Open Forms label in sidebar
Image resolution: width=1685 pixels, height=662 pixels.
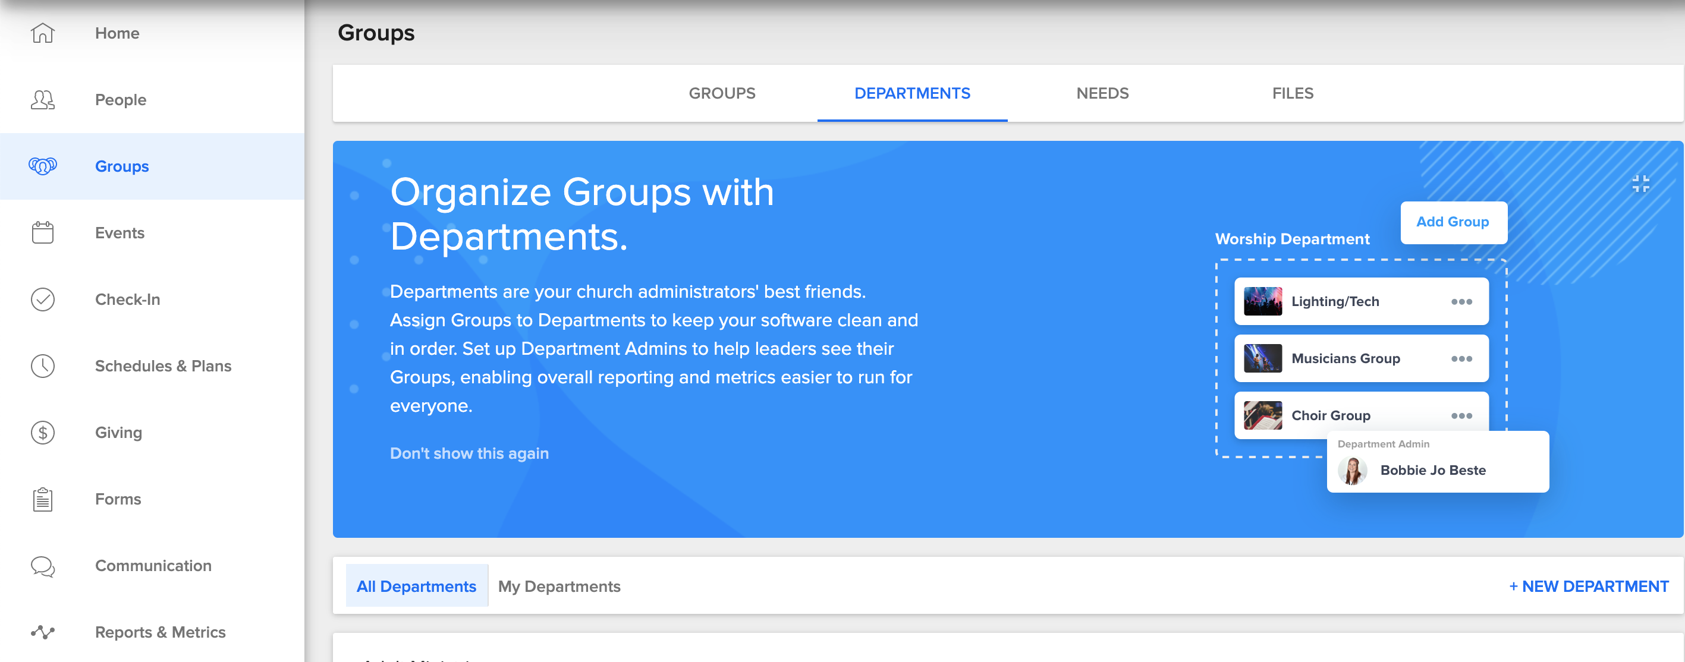pyautogui.click(x=118, y=499)
